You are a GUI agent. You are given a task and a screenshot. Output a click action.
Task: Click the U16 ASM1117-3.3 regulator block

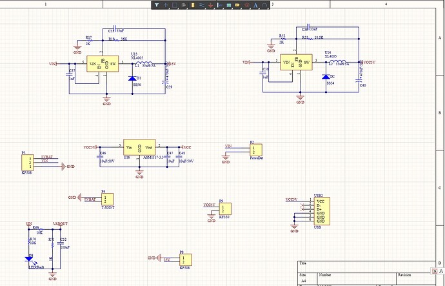click(139, 148)
